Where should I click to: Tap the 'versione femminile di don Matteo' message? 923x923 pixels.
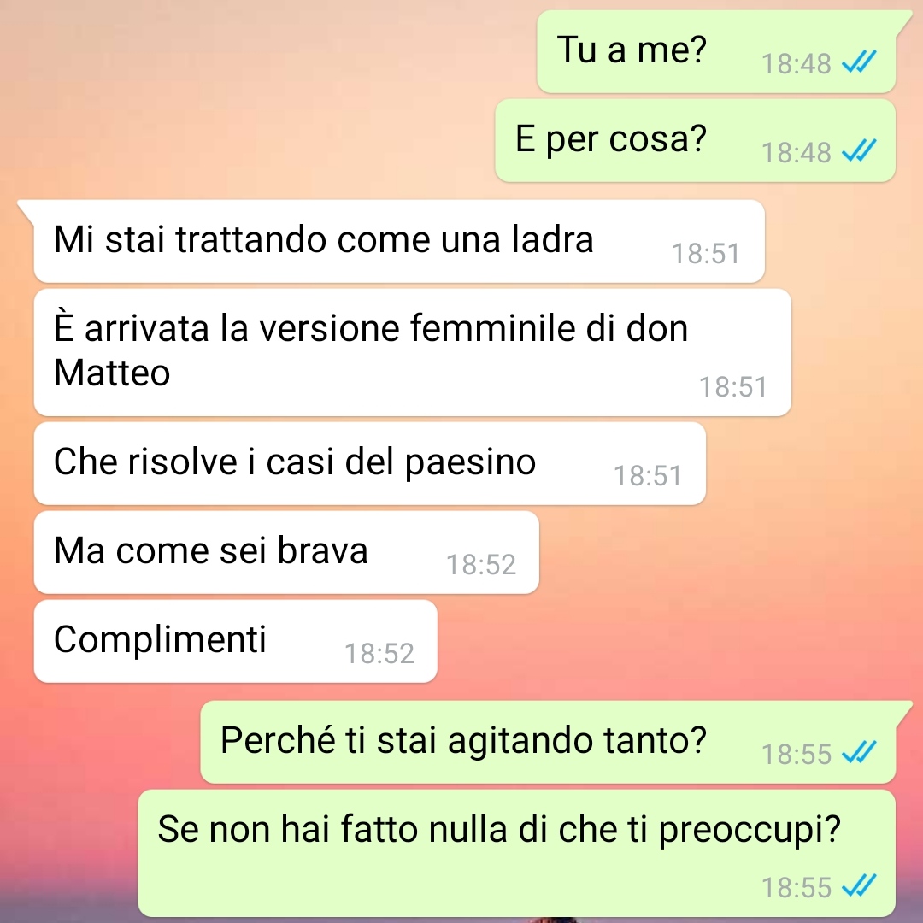(x=413, y=353)
